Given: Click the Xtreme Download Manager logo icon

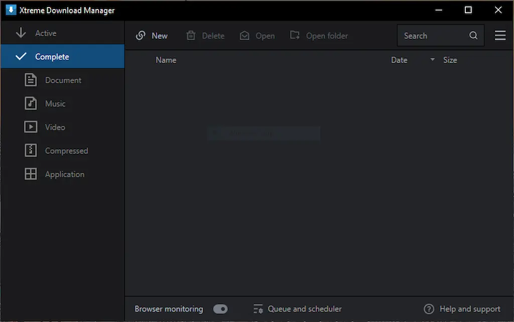Looking at the screenshot, I should click(11, 10).
